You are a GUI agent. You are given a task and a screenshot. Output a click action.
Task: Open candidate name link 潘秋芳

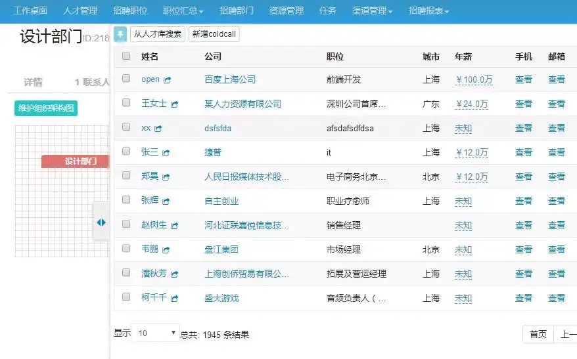[154, 274]
